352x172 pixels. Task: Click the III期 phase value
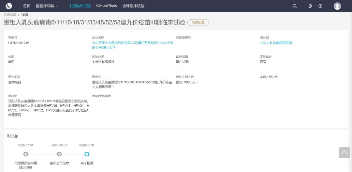tap(11, 62)
